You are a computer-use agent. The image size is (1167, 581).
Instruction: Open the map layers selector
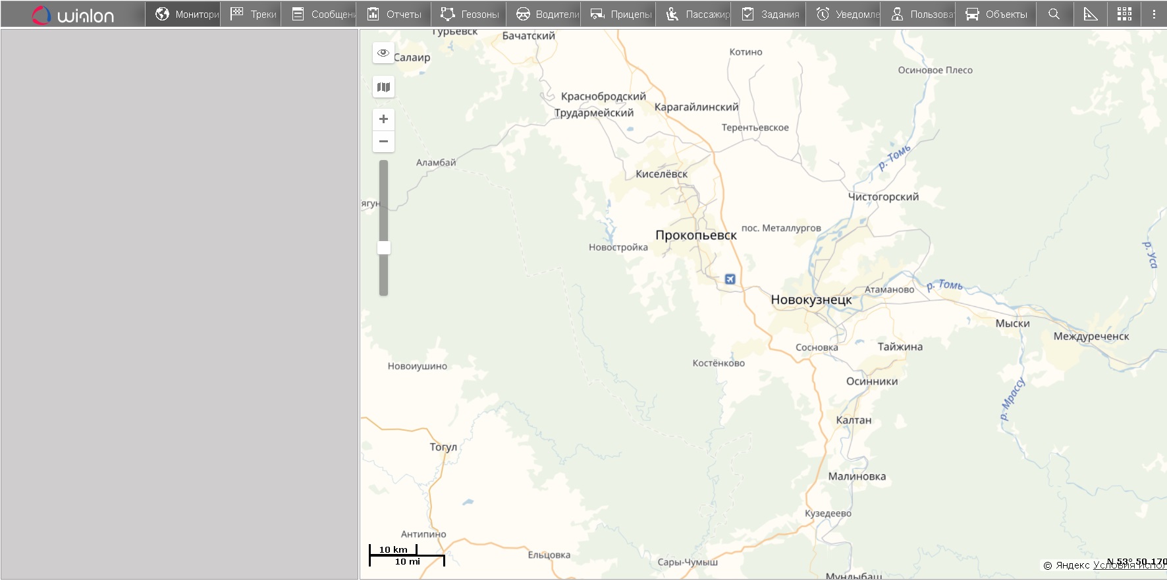383,87
